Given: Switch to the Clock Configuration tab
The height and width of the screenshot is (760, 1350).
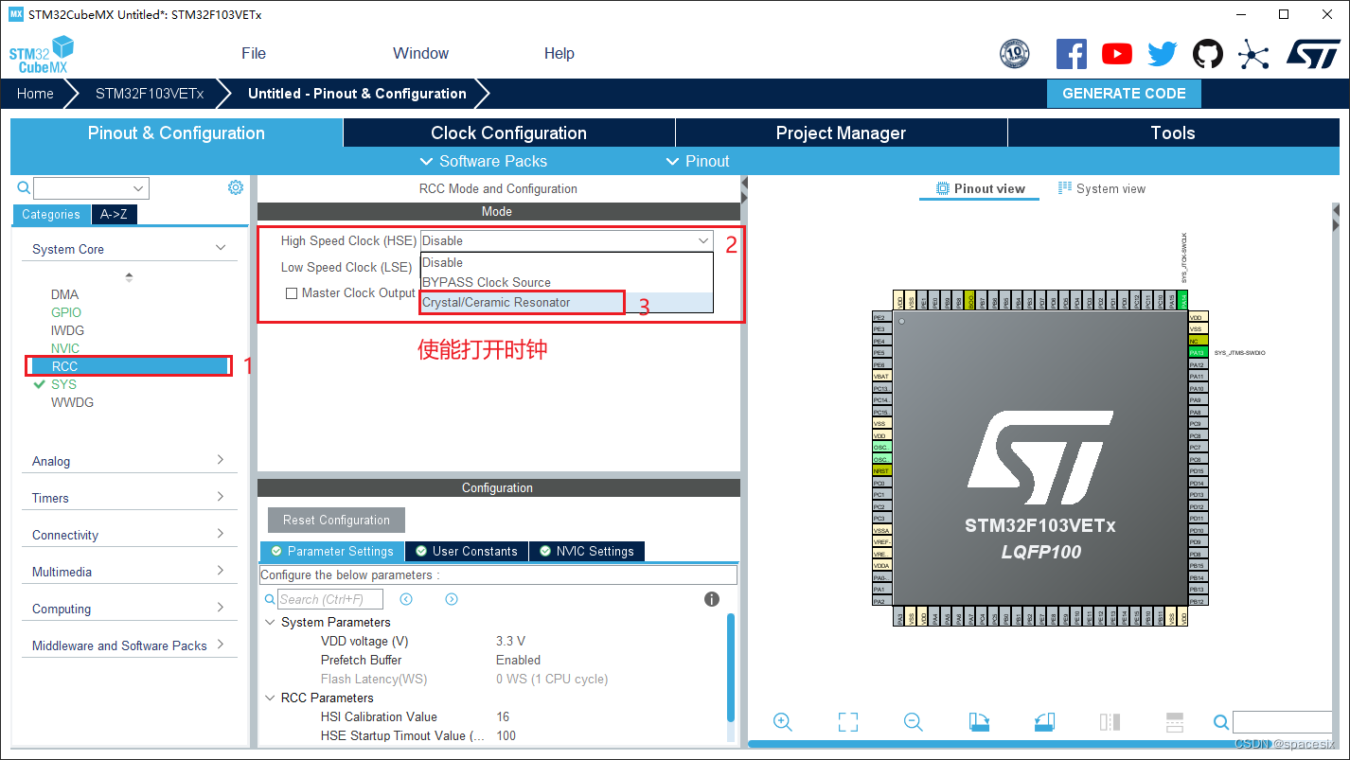Looking at the screenshot, I should [509, 133].
